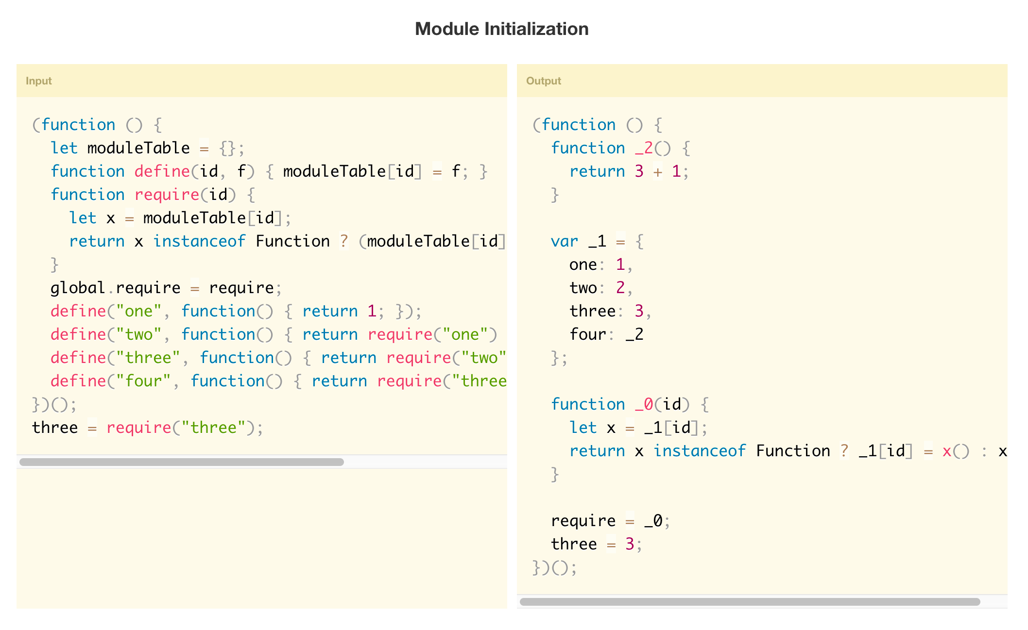This screenshot has width=1028, height=630.
Task: Click 'global.require = require;' line
Action: pyautogui.click(x=166, y=288)
